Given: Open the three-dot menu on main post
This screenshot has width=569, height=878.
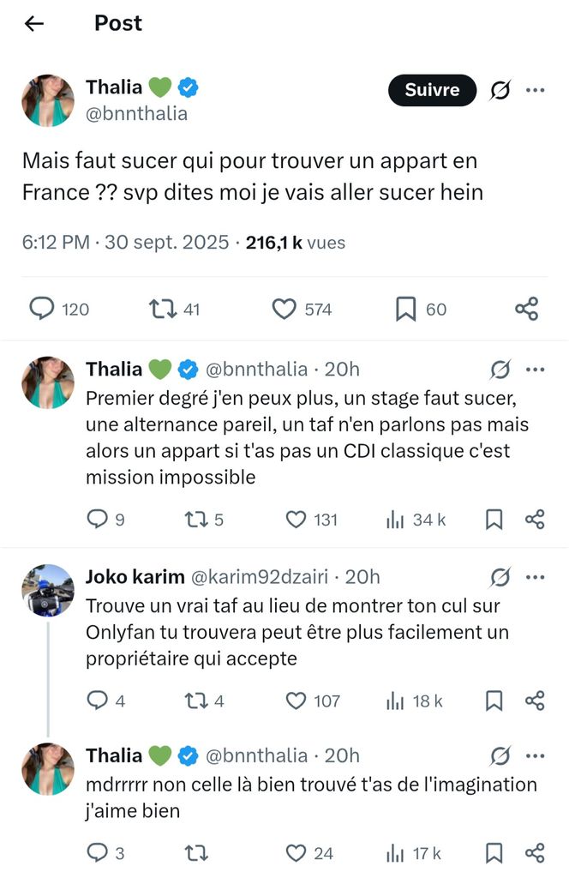Looking at the screenshot, I should [x=535, y=90].
